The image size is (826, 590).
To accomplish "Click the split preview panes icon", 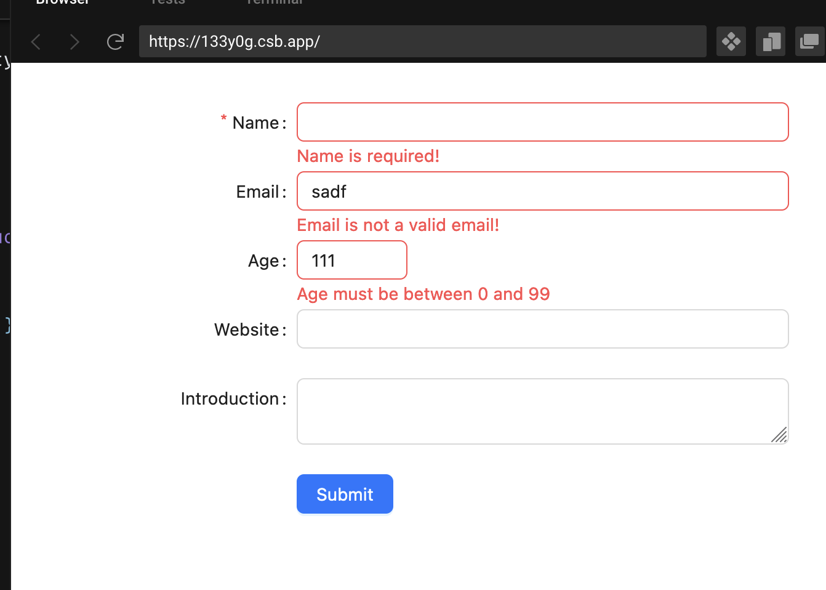I will 771,41.
